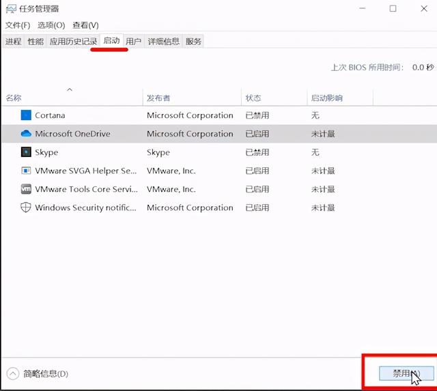Minimize the Task Manager window
437x391 pixels.
point(363,9)
